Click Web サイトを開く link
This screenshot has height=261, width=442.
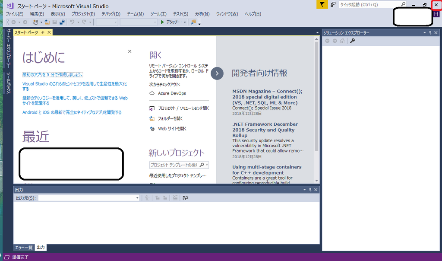pos(172,129)
